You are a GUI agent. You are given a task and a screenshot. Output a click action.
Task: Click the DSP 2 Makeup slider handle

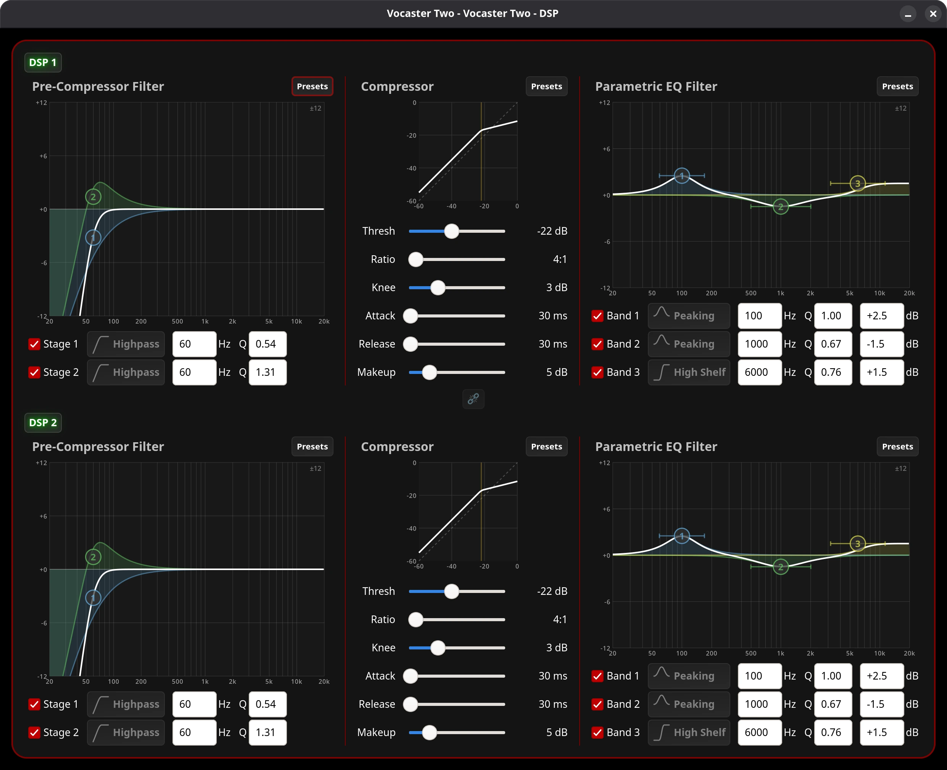[429, 733]
